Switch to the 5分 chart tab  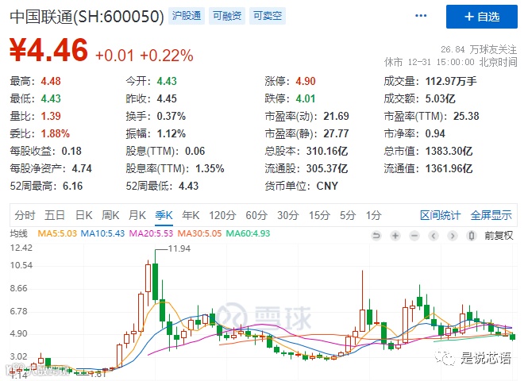click(348, 215)
